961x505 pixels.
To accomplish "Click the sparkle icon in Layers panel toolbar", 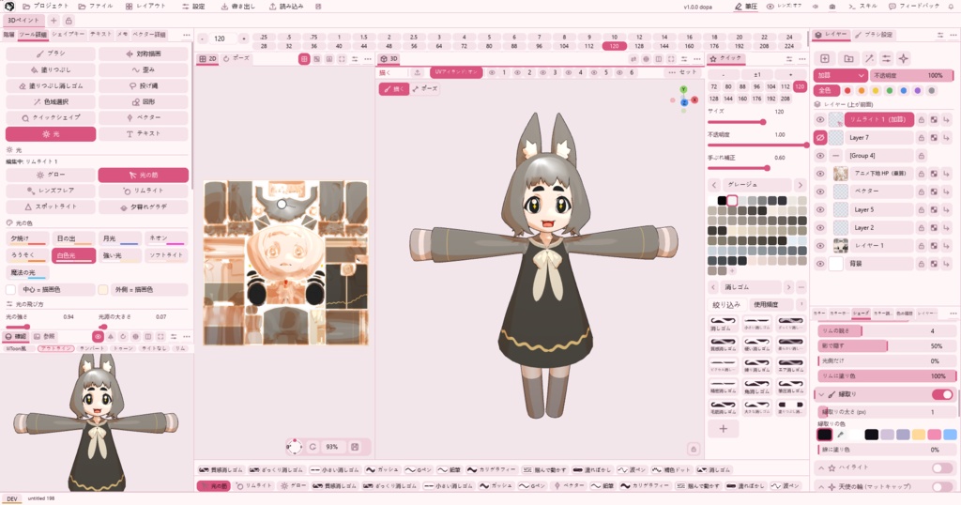I will pos(904,59).
